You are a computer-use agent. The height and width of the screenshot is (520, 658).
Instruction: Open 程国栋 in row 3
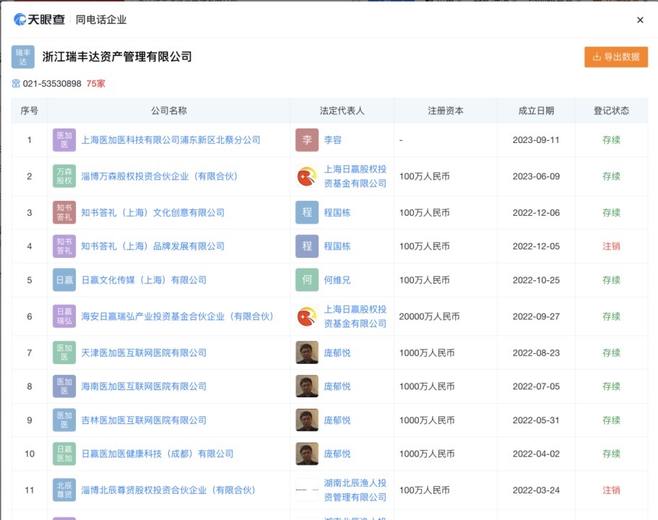(337, 213)
